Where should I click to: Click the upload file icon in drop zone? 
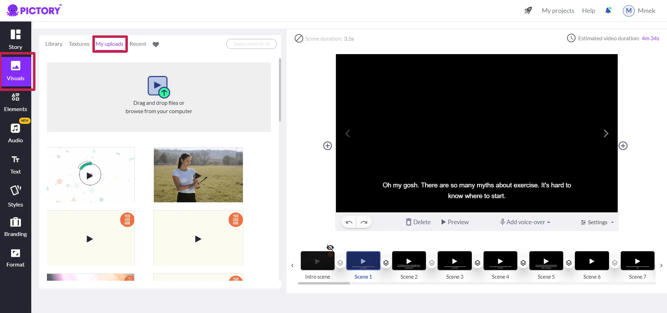[159, 87]
